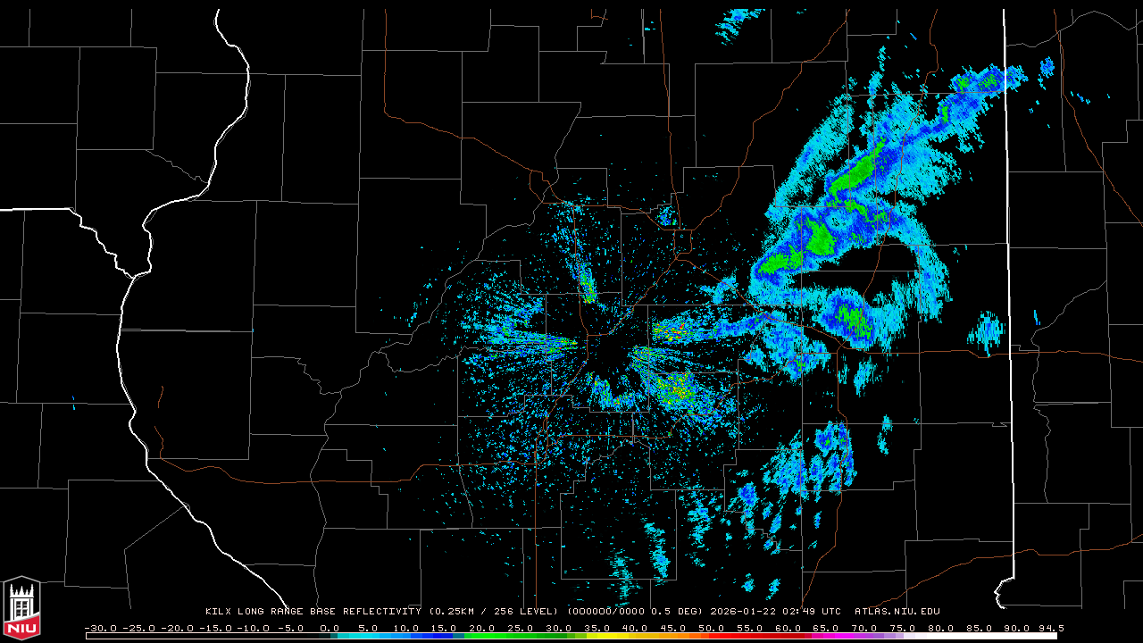This screenshot has width=1143, height=643.
Task: Click the 55.0 label on the color scale
Action: point(750,628)
